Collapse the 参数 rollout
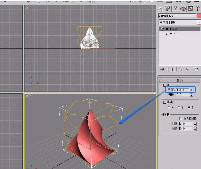The image size is (201, 169). click(161, 81)
